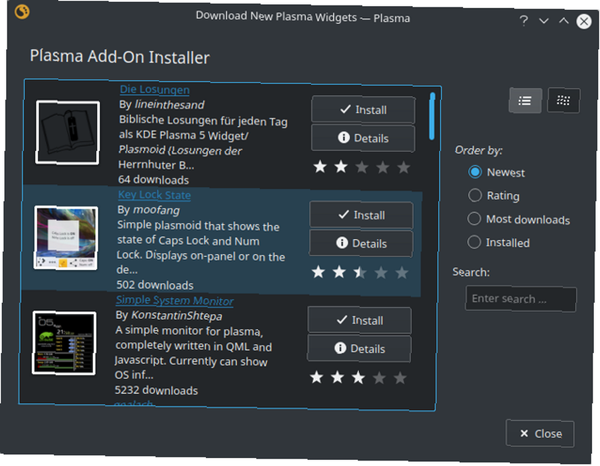Click the '502 downloads' text
Screen dimensions: 600x466
point(155,285)
